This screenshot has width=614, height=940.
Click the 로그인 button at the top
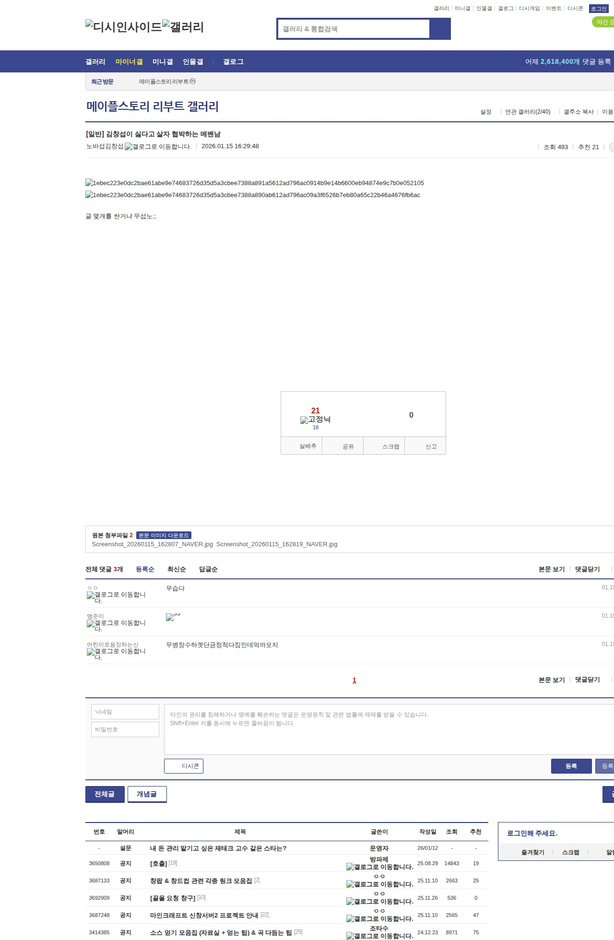tap(599, 9)
